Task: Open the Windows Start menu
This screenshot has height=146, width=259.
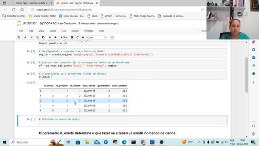Action: coord(4,142)
